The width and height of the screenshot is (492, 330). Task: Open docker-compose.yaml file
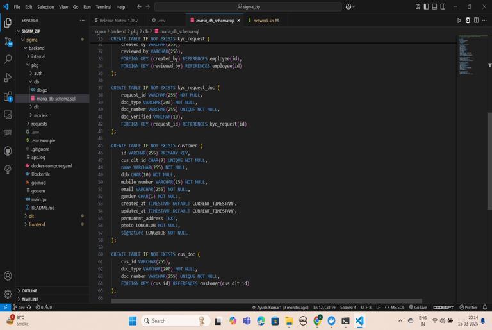pos(53,166)
